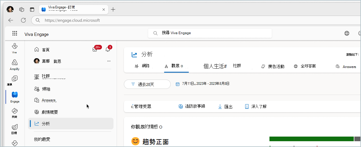Click the 我的最愛 heading
Viewport: 361px width, 147px height.
pos(42,139)
